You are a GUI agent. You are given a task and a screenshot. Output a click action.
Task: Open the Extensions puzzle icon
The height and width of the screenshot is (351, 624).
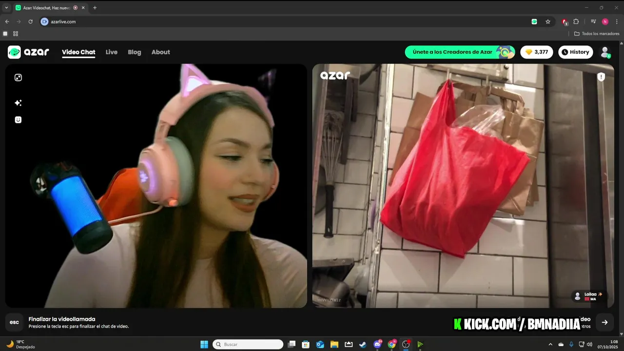pyautogui.click(x=576, y=21)
